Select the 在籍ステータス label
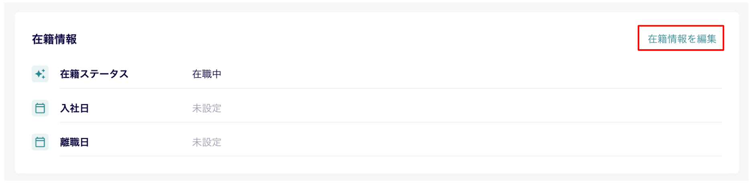The height and width of the screenshot is (184, 750). pos(94,74)
